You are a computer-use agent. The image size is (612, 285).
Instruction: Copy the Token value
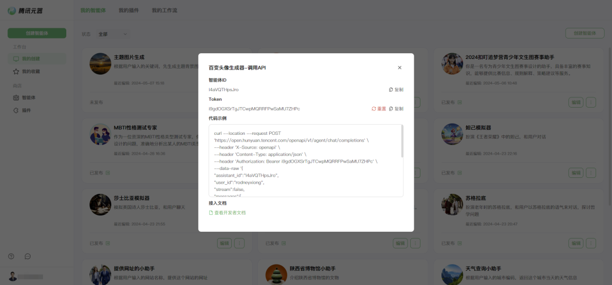[x=396, y=109]
